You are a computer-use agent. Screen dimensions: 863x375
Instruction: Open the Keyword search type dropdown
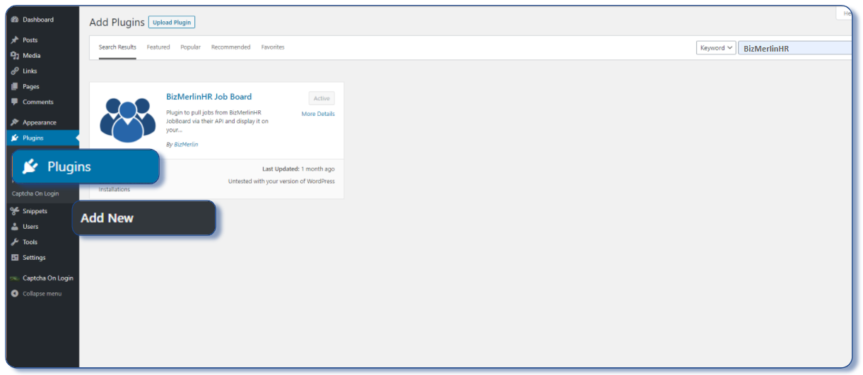[716, 48]
